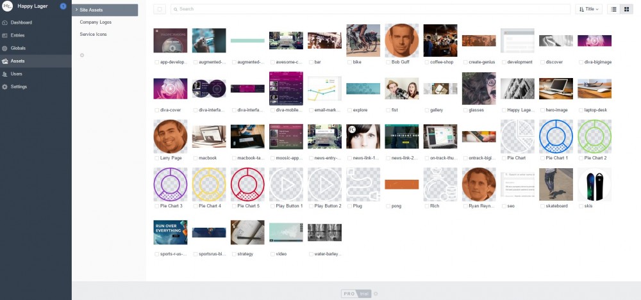Select Company Logos source
Viewport: 641px width, 300px height.
[x=96, y=22]
